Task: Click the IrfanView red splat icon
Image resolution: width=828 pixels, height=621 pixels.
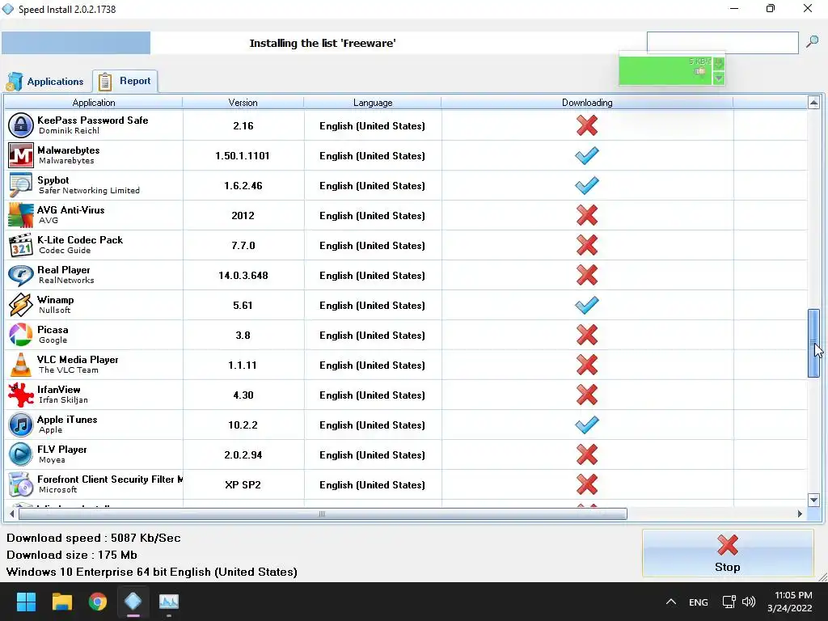Action: pyautogui.click(x=20, y=395)
